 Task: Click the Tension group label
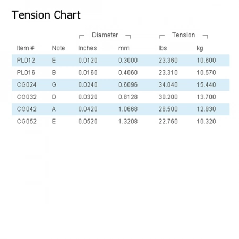[183, 35]
